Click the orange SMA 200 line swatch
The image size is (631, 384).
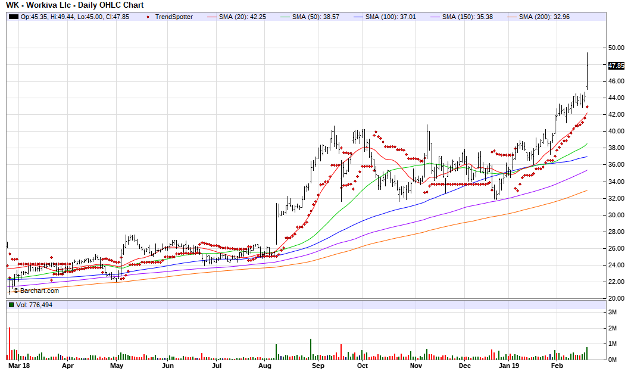(x=512, y=17)
